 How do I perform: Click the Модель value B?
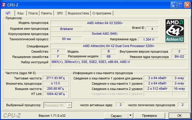point(109,51)
